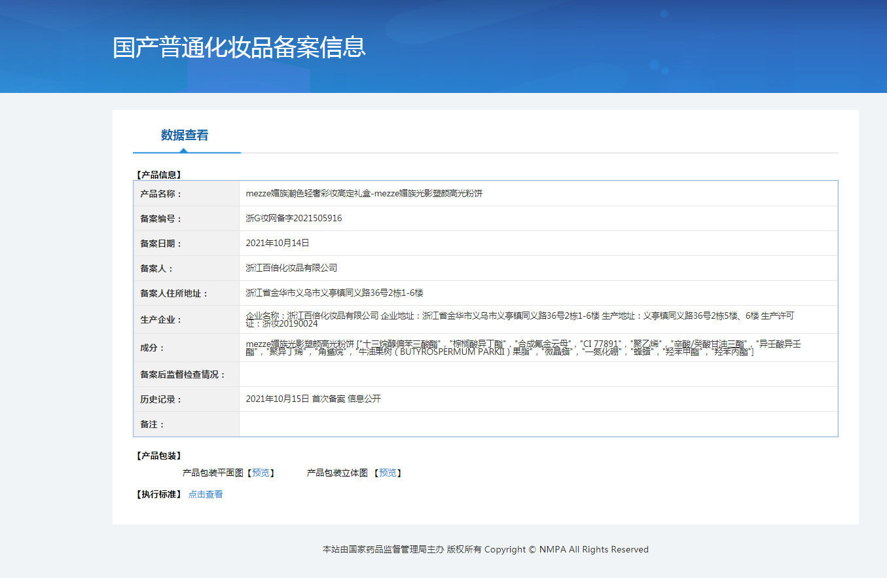Viewport: 887px width, 578px height.
Task: Click the 生产企业 details text beginning with 企业名称
Action: 520,319
